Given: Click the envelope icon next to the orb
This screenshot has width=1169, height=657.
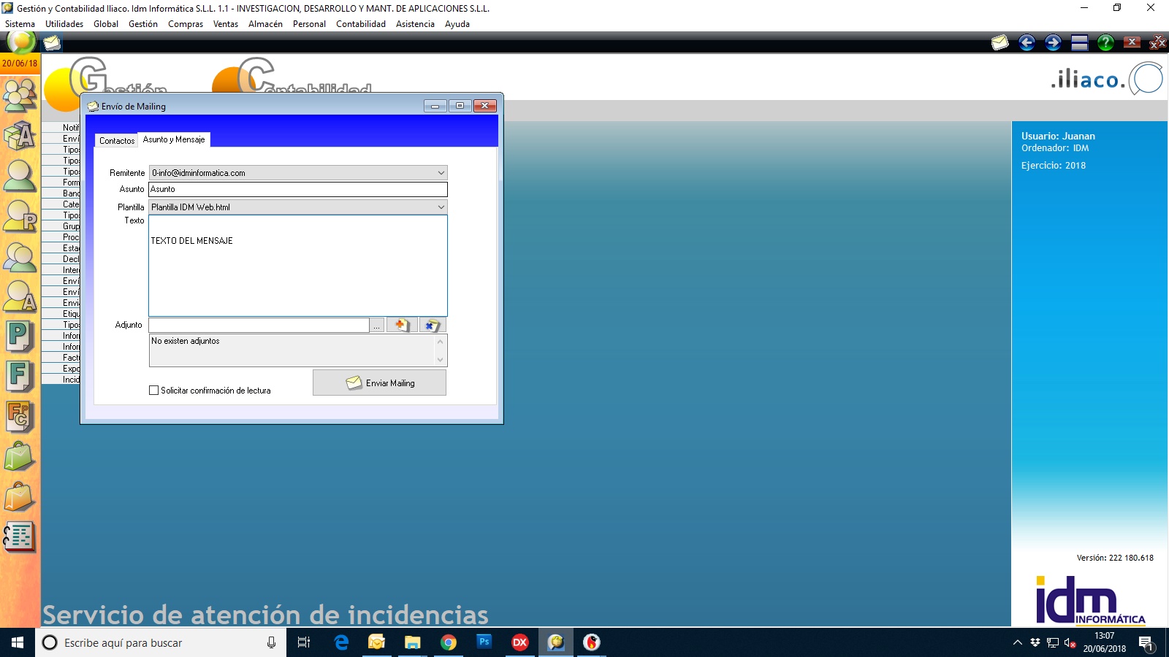Looking at the screenshot, I should tap(51, 43).
